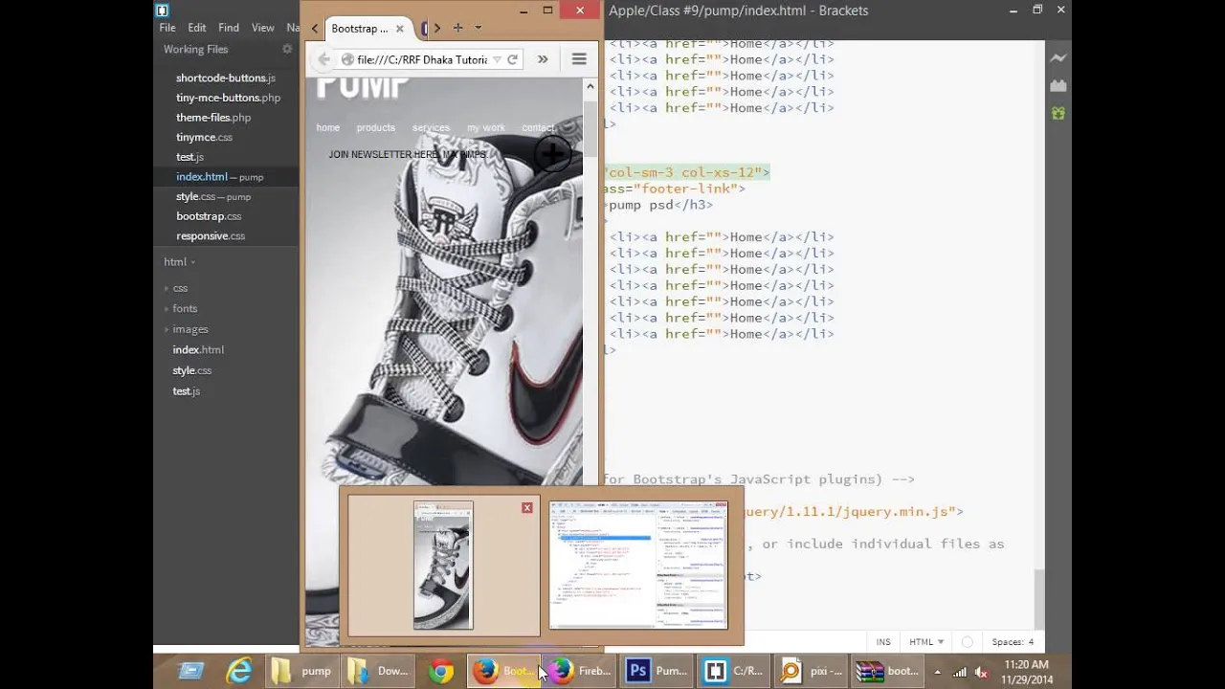Open style.css in project tree
This screenshot has width=1225, height=689.
point(192,370)
